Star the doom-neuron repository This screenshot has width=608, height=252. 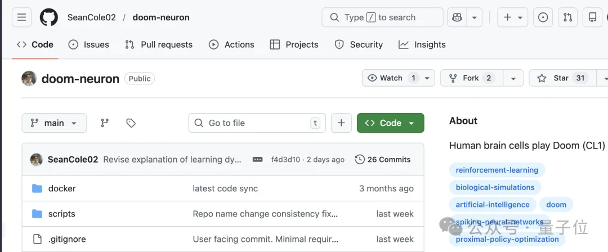553,78
